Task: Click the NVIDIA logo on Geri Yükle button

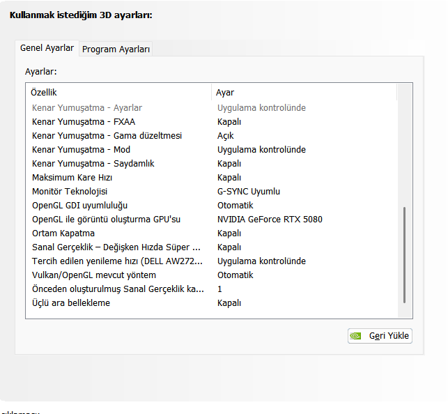Action: coord(355,336)
